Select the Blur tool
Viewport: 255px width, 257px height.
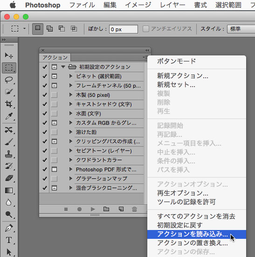click(x=9, y=203)
